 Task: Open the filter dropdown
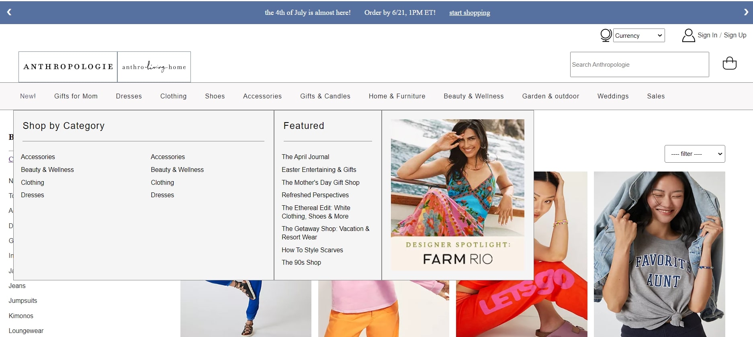(695, 154)
